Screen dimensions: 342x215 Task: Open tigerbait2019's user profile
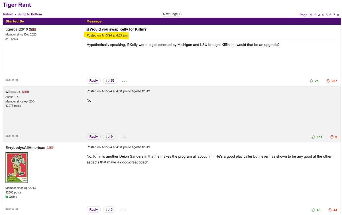click(x=17, y=29)
